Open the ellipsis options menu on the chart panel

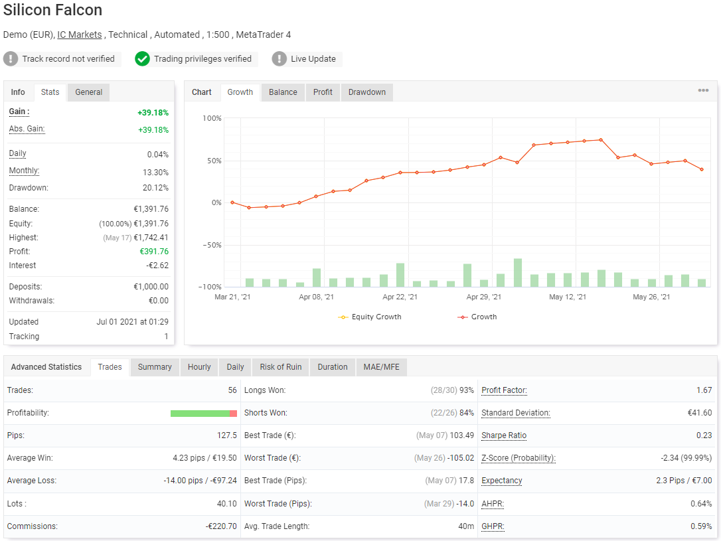(x=704, y=90)
